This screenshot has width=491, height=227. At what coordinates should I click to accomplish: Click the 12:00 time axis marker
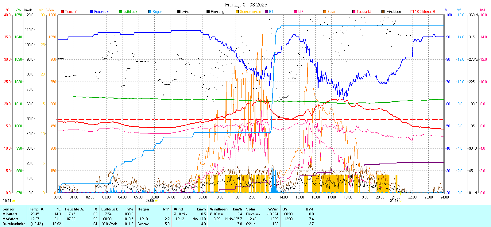[251, 197]
